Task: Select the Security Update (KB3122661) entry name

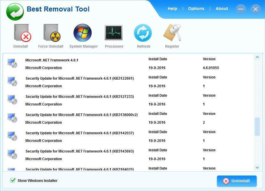Action: [80, 78]
